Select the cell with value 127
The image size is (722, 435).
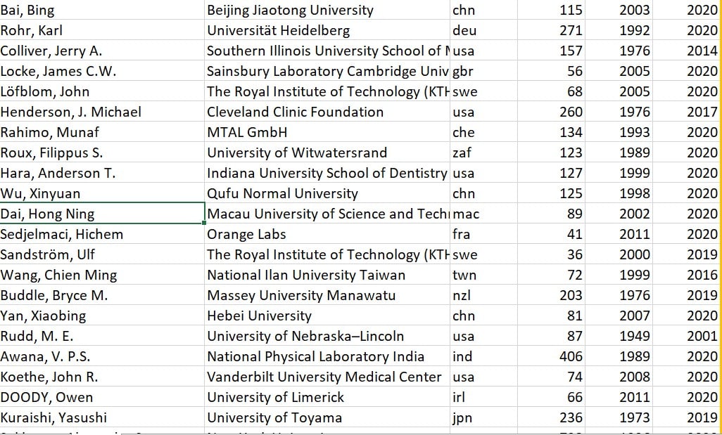(x=551, y=172)
